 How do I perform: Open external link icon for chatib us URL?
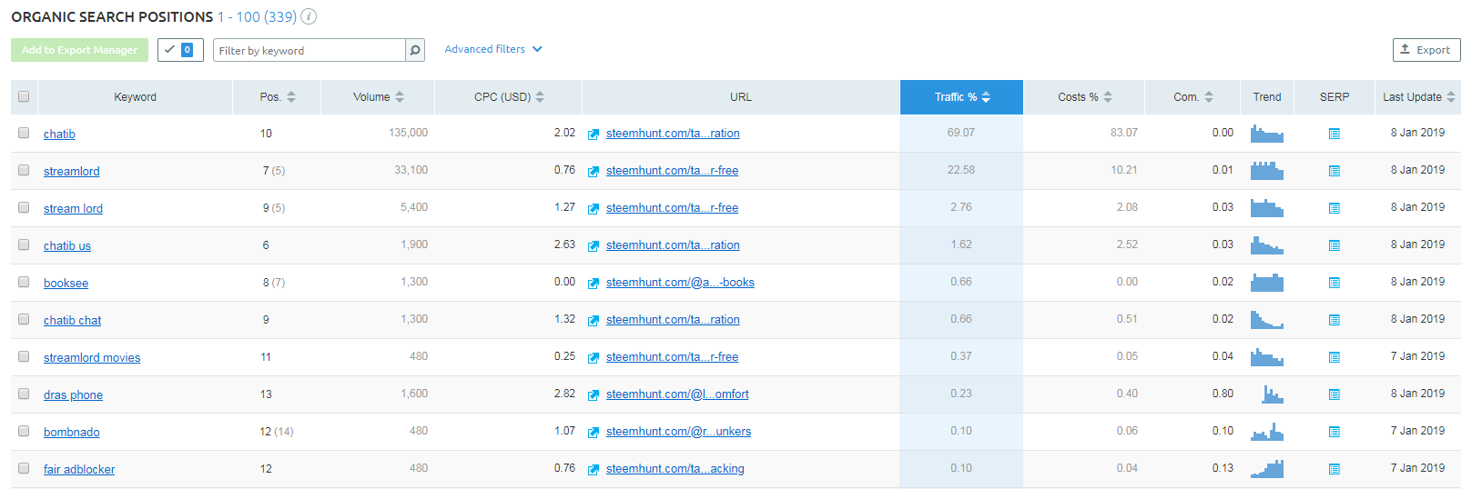pyautogui.click(x=594, y=246)
